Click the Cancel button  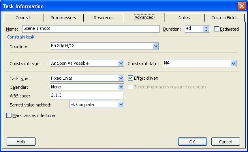pos(225,142)
